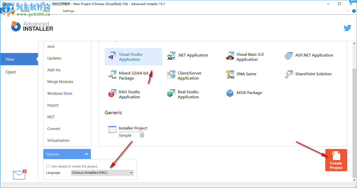Open the Installer Project Simple type dropdown
This screenshot has height=188, width=357.
point(142,135)
